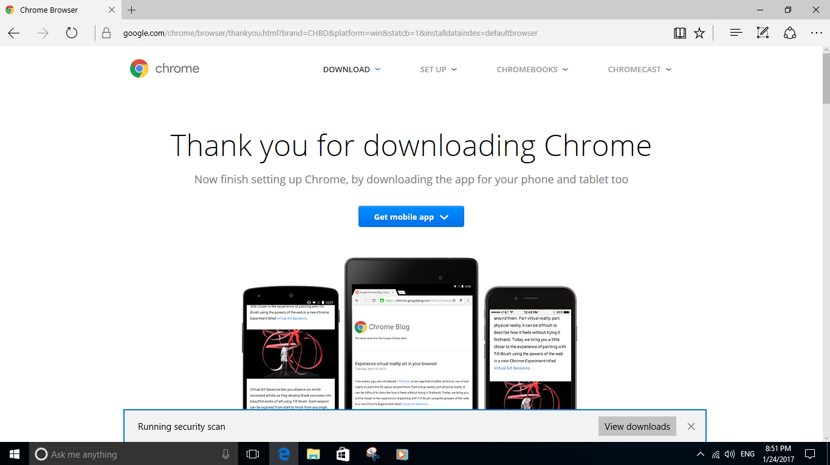Image resolution: width=830 pixels, height=465 pixels.
Task: Click the Chrome logo on page
Action: click(164, 69)
